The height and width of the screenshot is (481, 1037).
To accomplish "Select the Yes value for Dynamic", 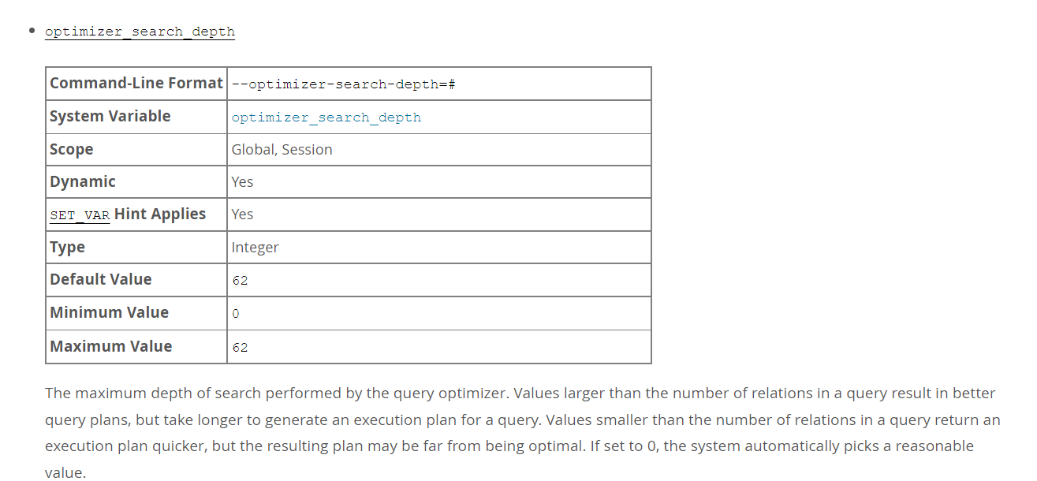I will [242, 181].
